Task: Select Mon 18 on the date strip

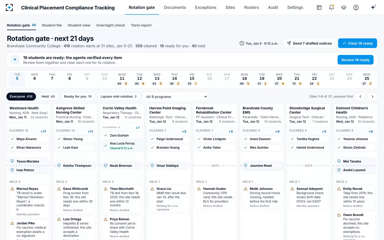Action: (x=244, y=79)
